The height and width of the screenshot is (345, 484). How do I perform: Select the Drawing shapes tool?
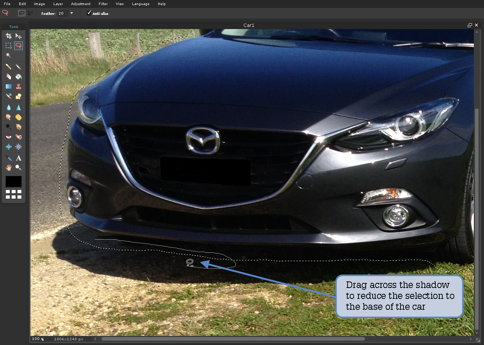19,96
